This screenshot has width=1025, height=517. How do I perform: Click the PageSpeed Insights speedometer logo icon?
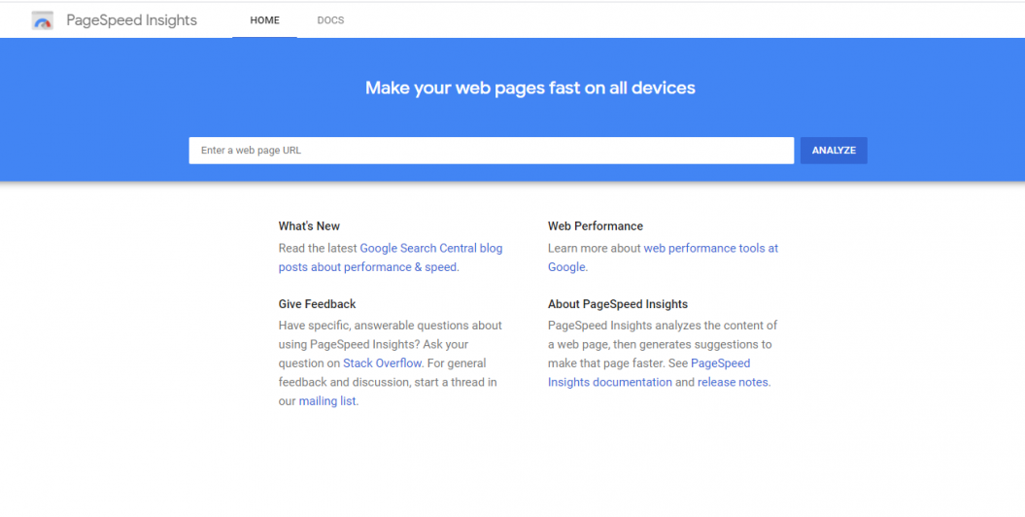[x=43, y=21]
